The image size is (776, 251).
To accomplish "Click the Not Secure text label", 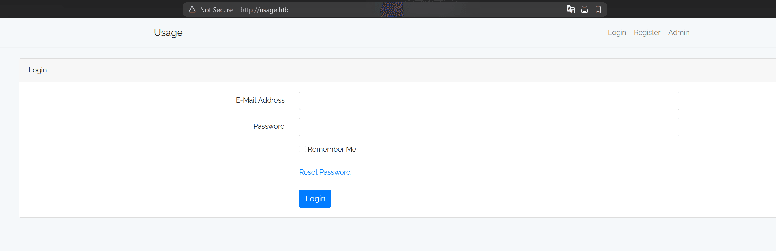I will [216, 10].
